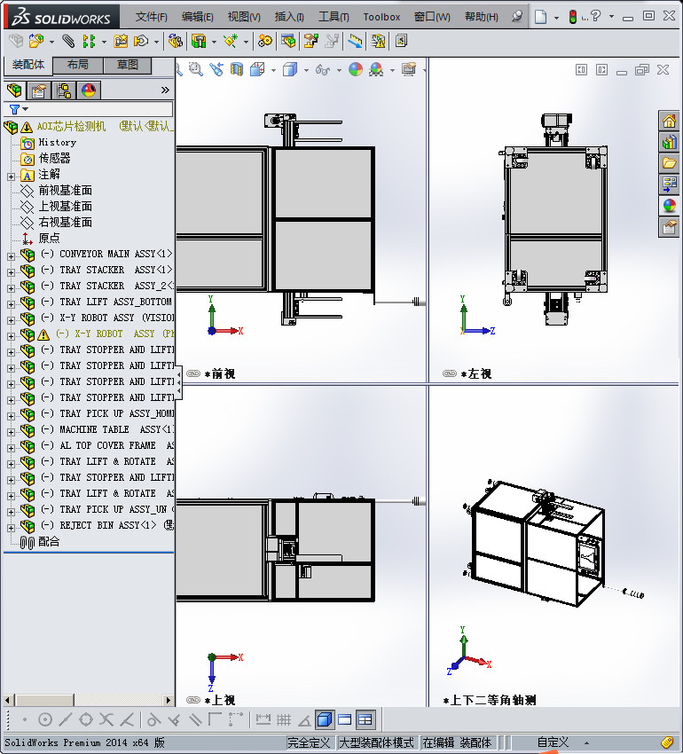Toggle the Section View tool
The height and width of the screenshot is (754, 683).
pos(237,70)
